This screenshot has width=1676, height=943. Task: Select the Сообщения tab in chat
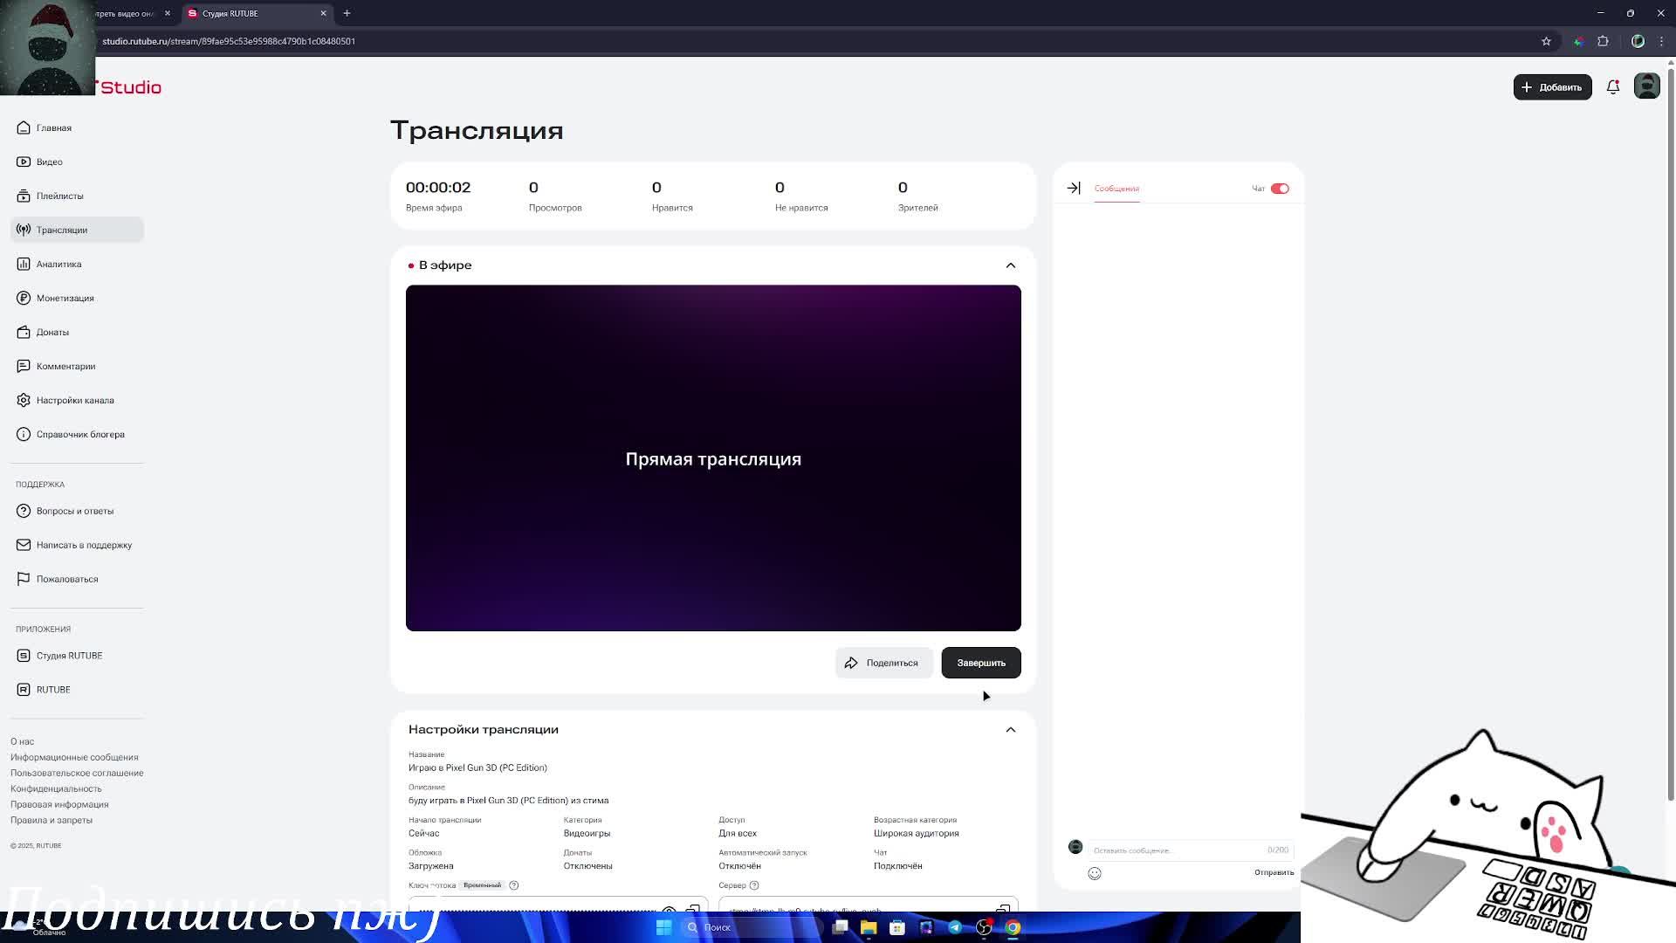click(x=1116, y=189)
